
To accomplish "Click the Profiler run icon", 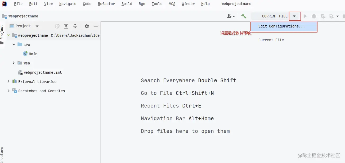I will click(331, 16).
